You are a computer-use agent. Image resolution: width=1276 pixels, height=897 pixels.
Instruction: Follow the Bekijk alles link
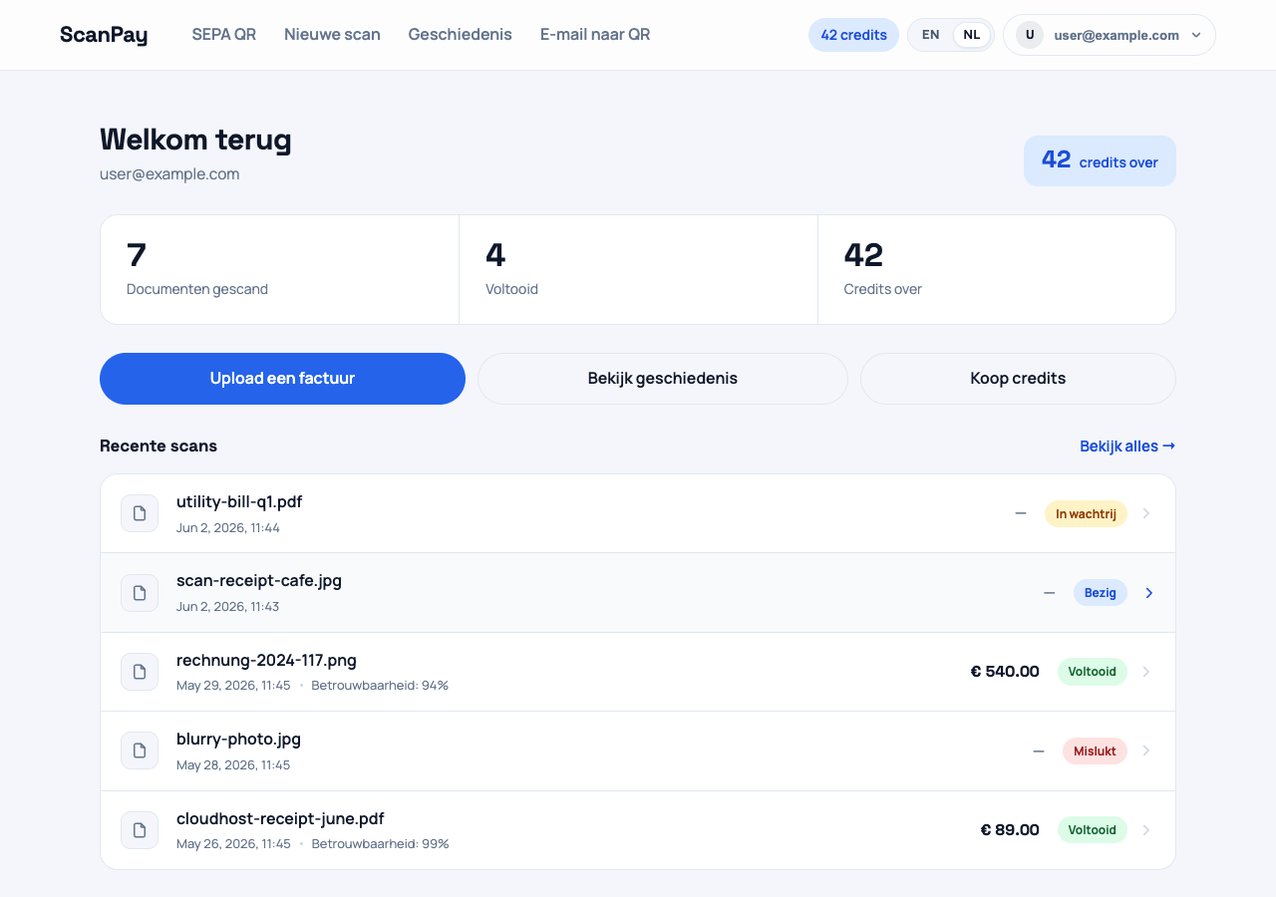[x=1127, y=446]
